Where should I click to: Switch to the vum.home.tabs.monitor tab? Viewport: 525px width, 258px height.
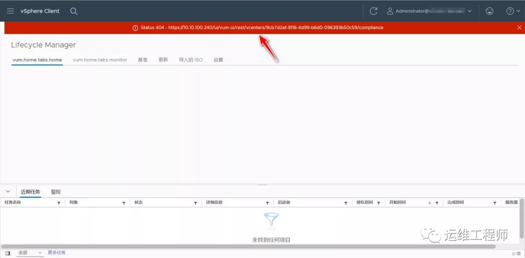point(100,60)
